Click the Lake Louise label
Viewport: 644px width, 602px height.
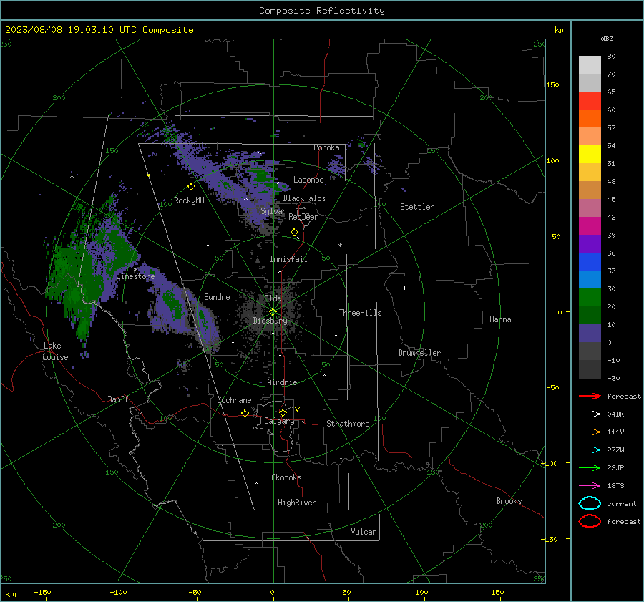[x=55, y=351]
